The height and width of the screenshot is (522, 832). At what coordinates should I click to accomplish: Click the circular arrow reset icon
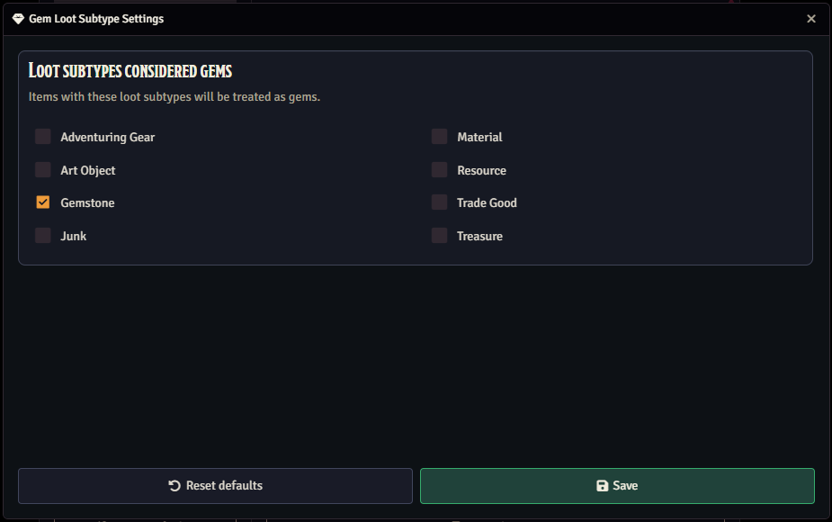point(174,486)
